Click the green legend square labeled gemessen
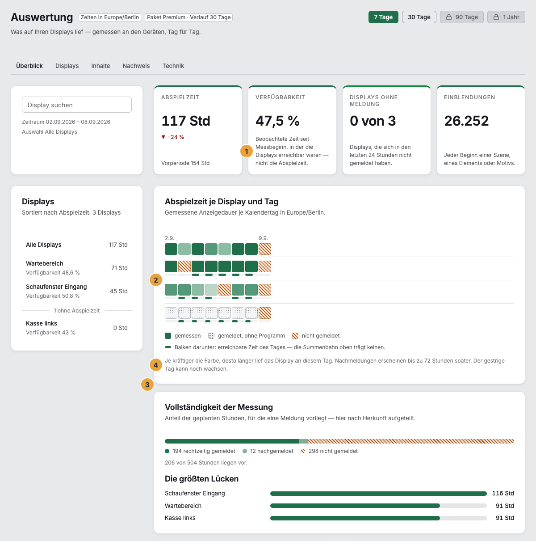Image resolution: width=536 pixels, height=541 pixels. pos(168,336)
